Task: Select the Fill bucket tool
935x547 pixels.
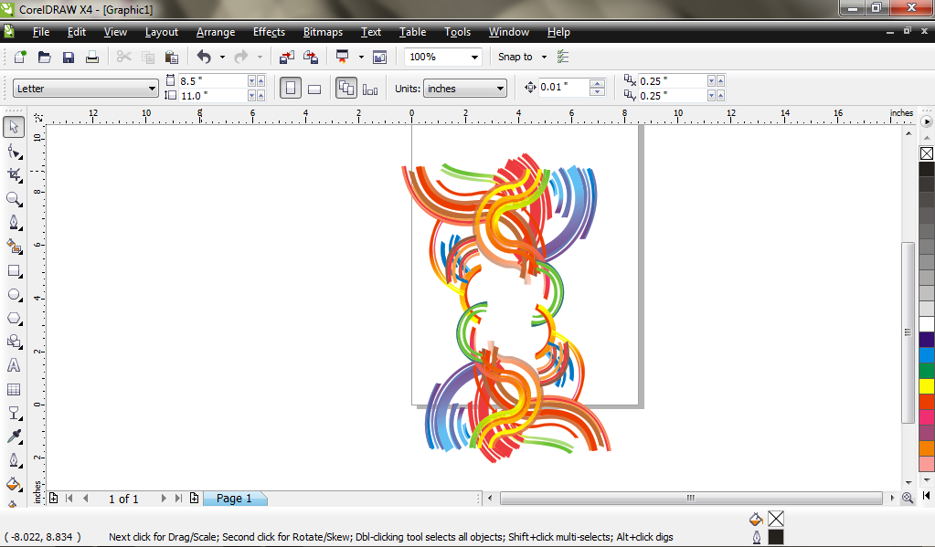Action: [x=14, y=484]
